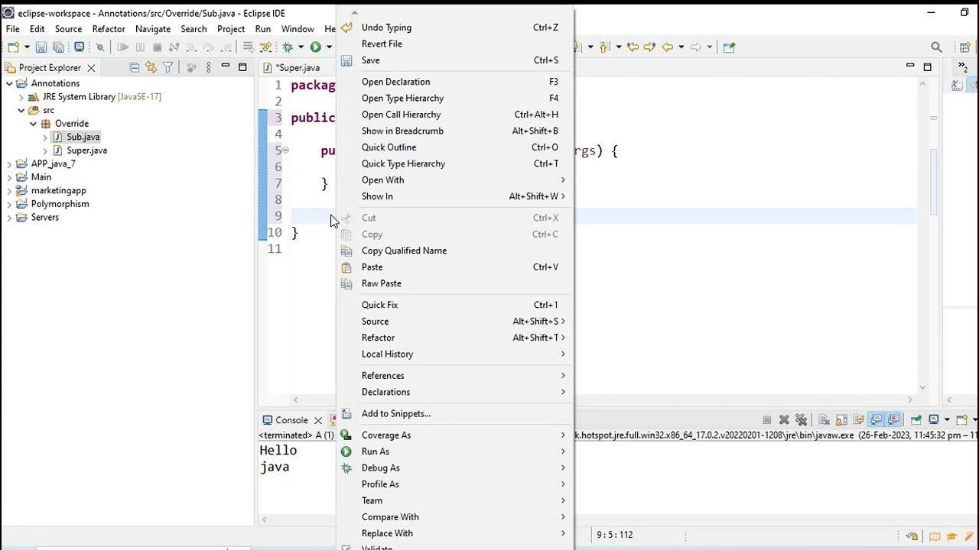Screen dimensions: 979x550
Task: Open the Refactor menu in menu bar
Action: tap(109, 29)
